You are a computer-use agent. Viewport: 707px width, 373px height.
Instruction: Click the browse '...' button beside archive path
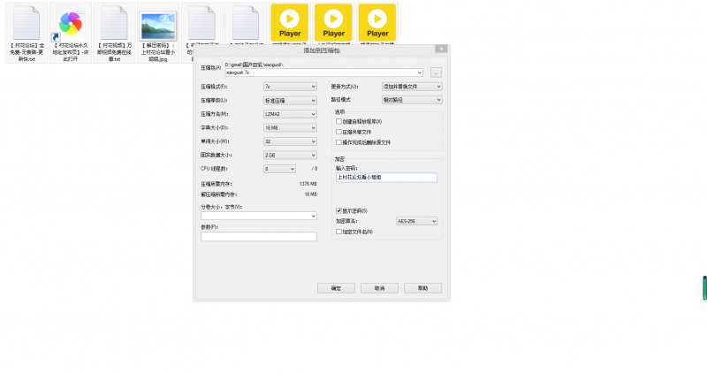pyautogui.click(x=436, y=72)
